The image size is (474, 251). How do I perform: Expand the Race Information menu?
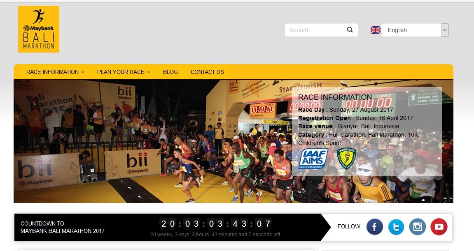[55, 72]
